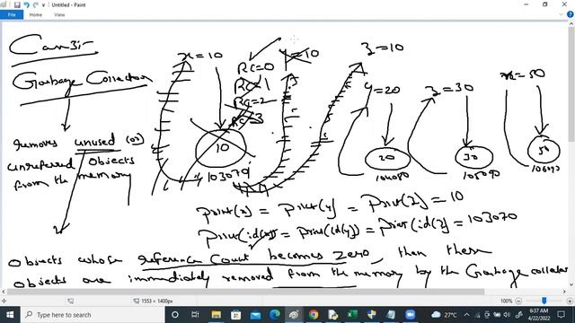Open the Windows Start menu
This screenshot has width=575, height=323.
[x=10, y=315]
